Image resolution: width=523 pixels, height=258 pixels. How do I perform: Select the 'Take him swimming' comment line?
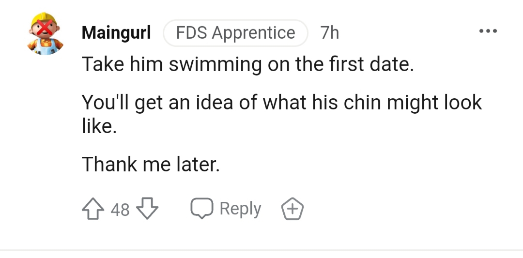tap(248, 64)
